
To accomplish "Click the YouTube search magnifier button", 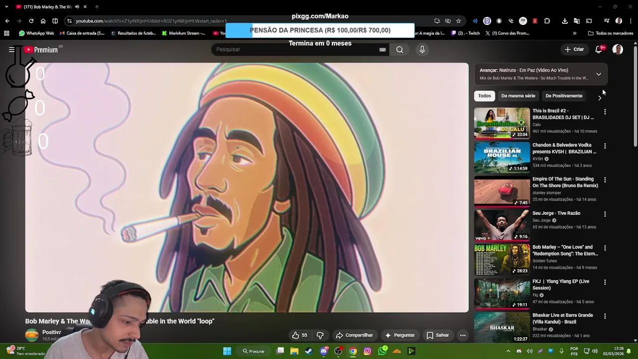I will click(400, 49).
